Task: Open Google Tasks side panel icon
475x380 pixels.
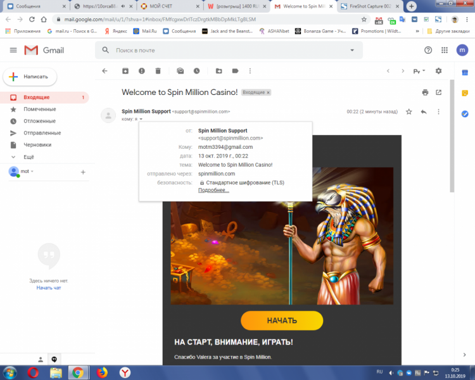Action: coord(465,114)
